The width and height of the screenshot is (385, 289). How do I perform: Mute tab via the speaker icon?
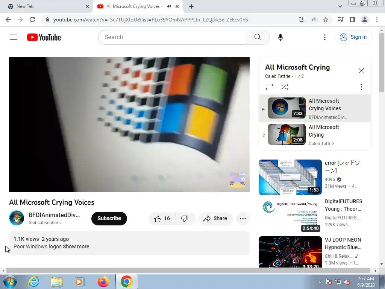pos(169,6)
